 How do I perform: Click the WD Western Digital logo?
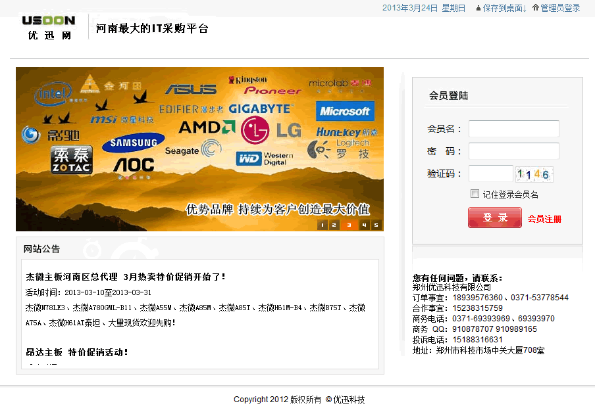(265, 158)
